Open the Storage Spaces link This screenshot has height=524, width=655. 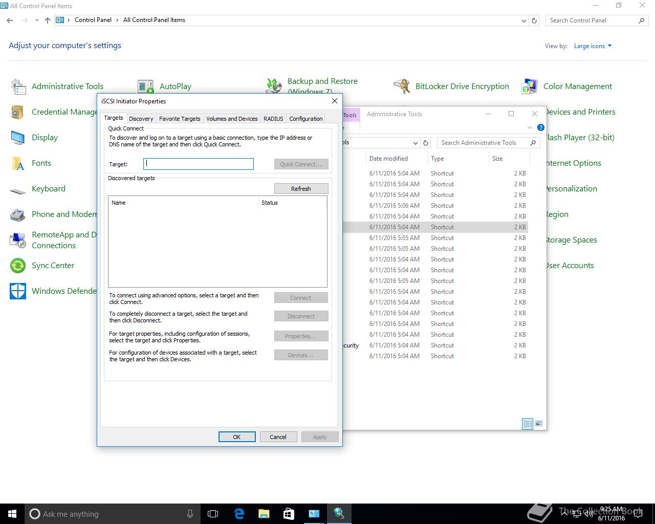pos(571,240)
